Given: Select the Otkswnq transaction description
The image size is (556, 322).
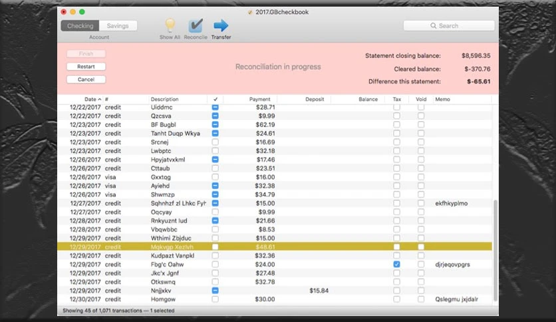Looking at the screenshot, I should click(x=163, y=282).
